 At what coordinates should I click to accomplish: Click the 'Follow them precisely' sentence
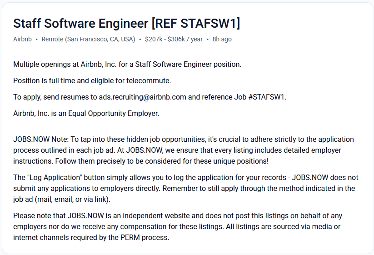pos(162,161)
